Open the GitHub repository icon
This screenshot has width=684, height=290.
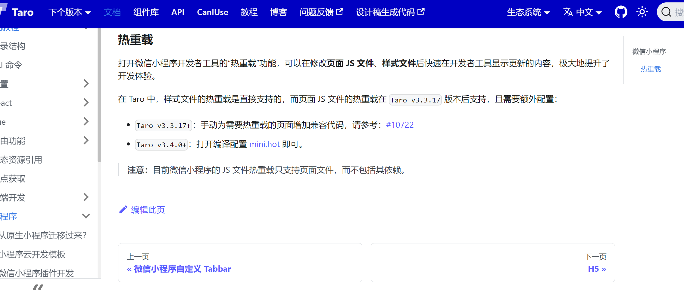(x=621, y=12)
